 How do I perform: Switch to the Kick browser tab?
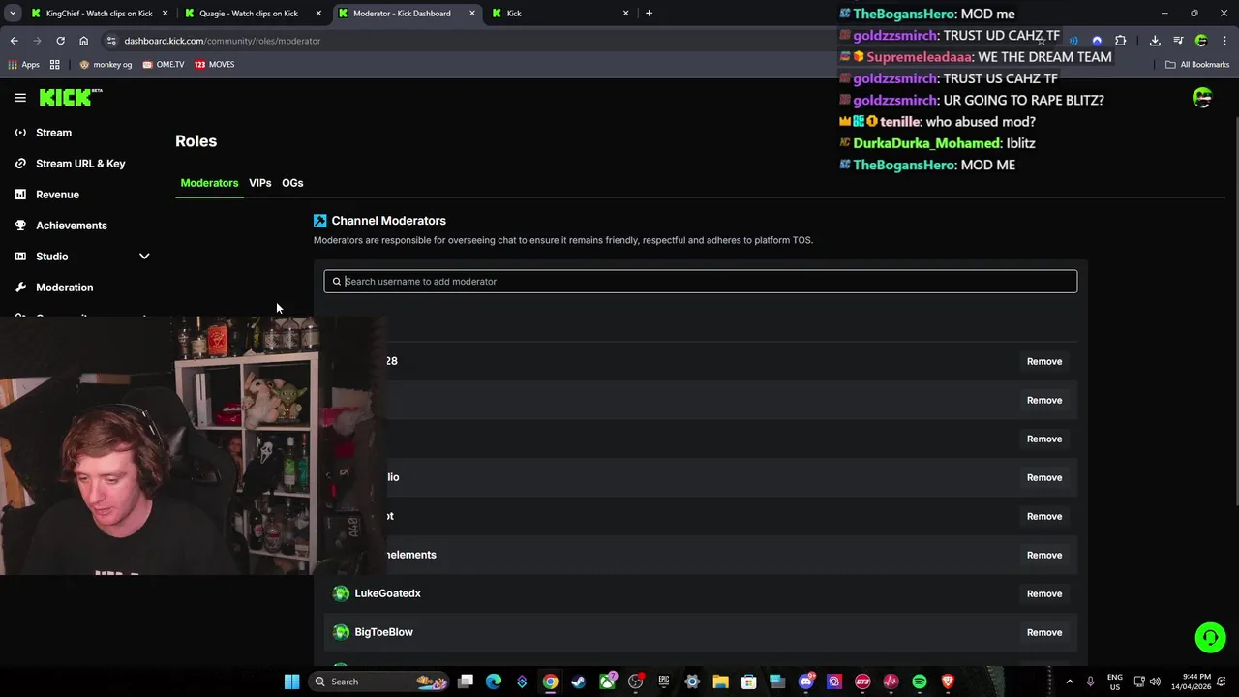coord(561,14)
